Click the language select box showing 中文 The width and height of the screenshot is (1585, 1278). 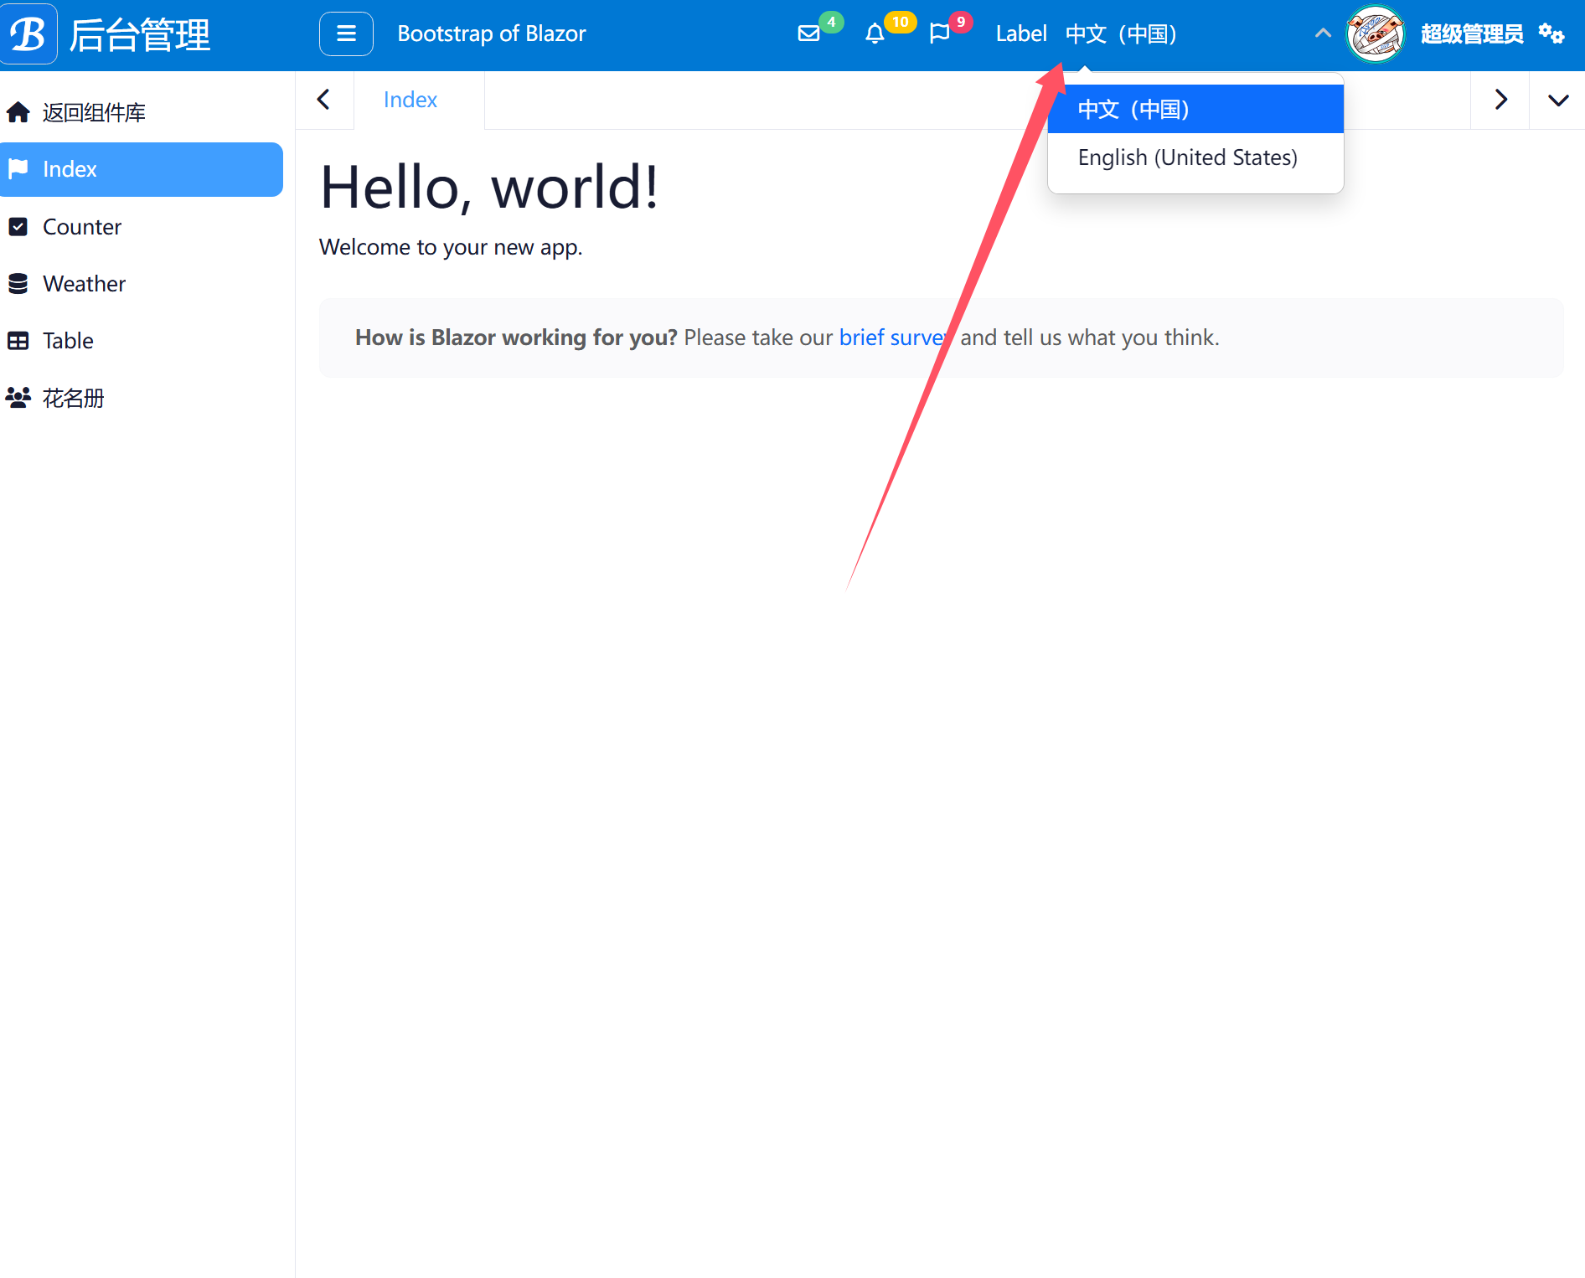coord(1195,33)
